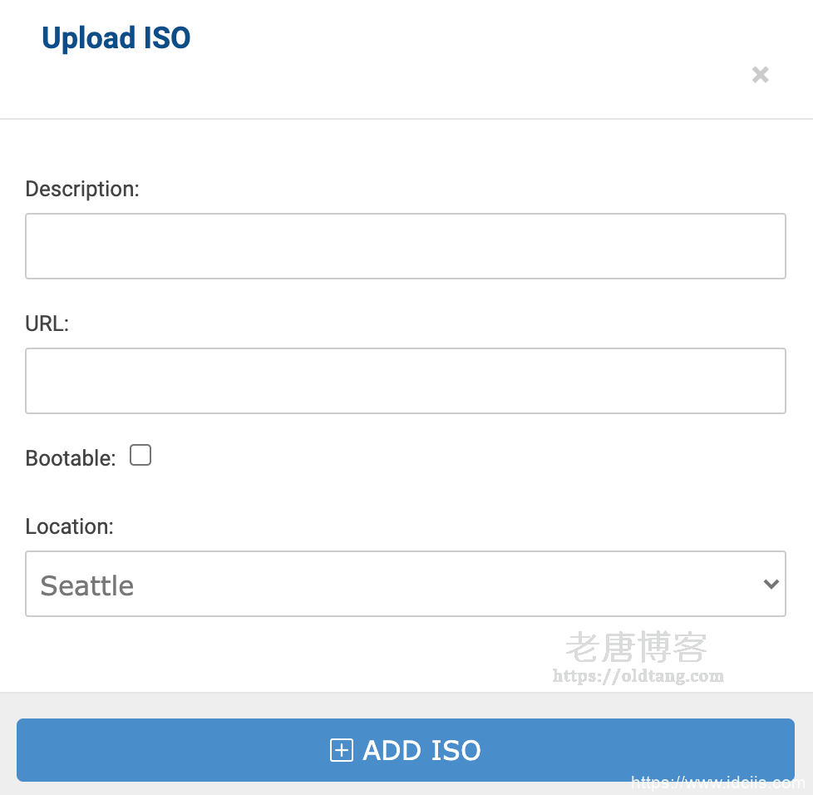This screenshot has width=813, height=795.
Task: Click the Upload ISO dialog title
Action: tap(116, 38)
